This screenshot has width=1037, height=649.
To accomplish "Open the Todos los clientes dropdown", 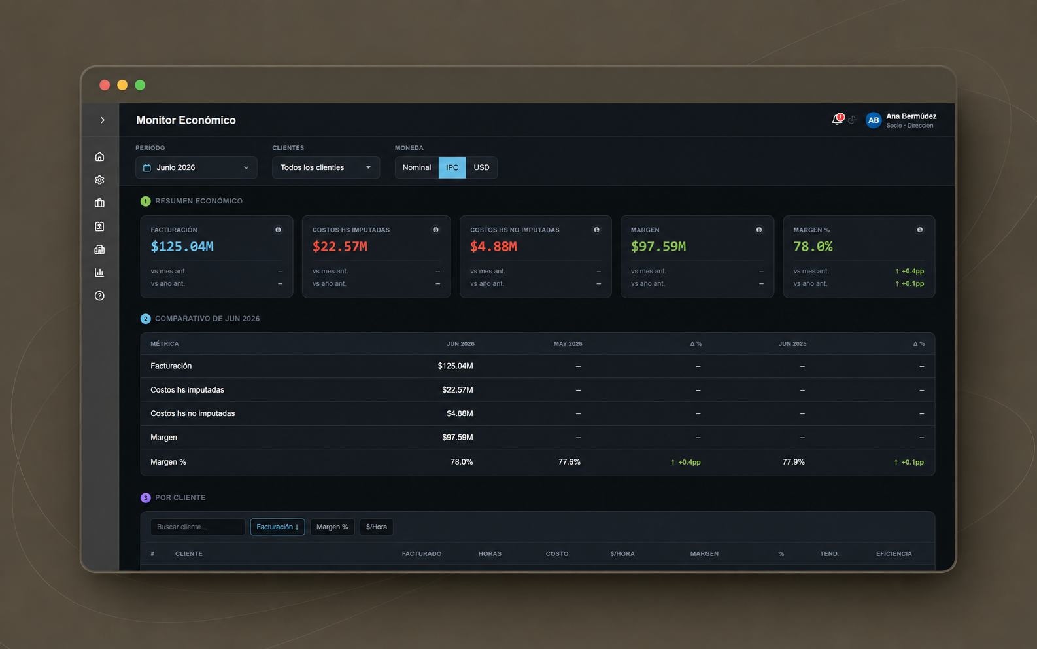I will click(326, 167).
